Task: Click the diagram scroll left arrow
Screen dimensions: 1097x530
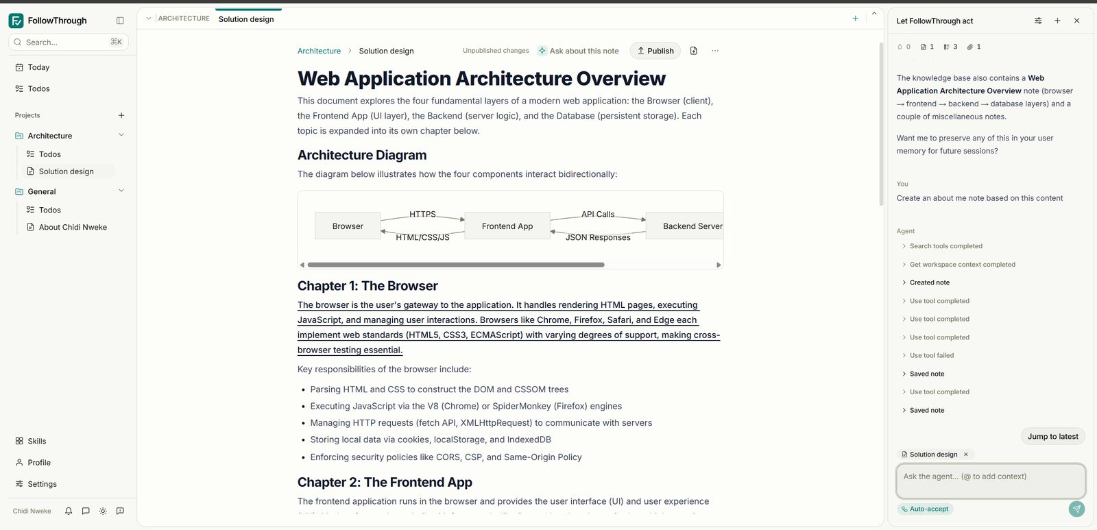Action: pyautogui.click(x=302, y=265)
